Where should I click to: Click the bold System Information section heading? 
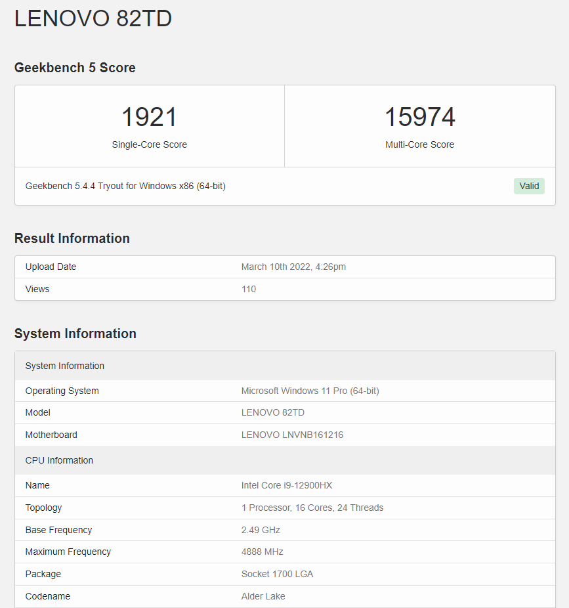tap(75, 334)
